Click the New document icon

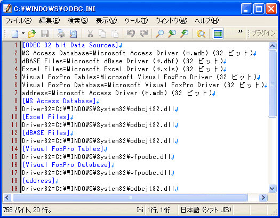click(15, 33)
